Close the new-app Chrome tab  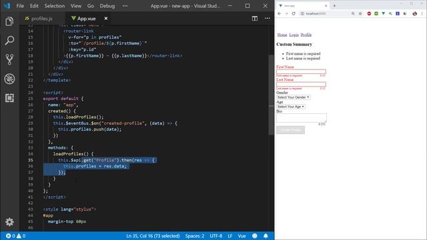[x=326, y=6]
